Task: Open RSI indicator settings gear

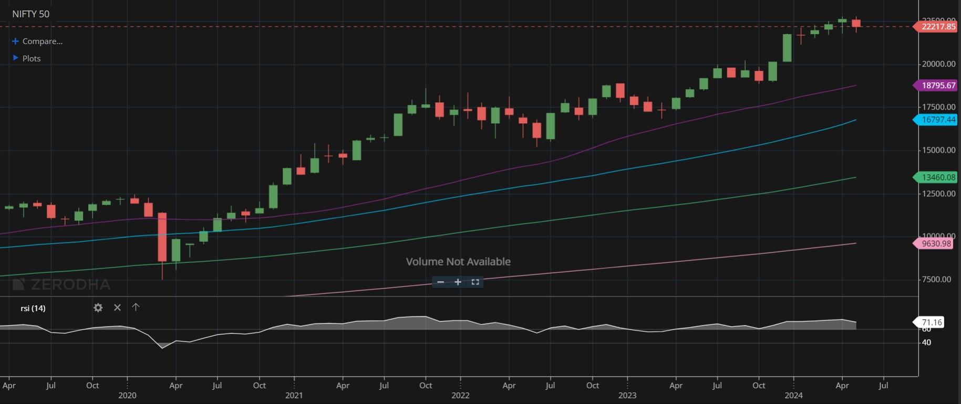Action: pyautogui.click(x=98, y=307)
